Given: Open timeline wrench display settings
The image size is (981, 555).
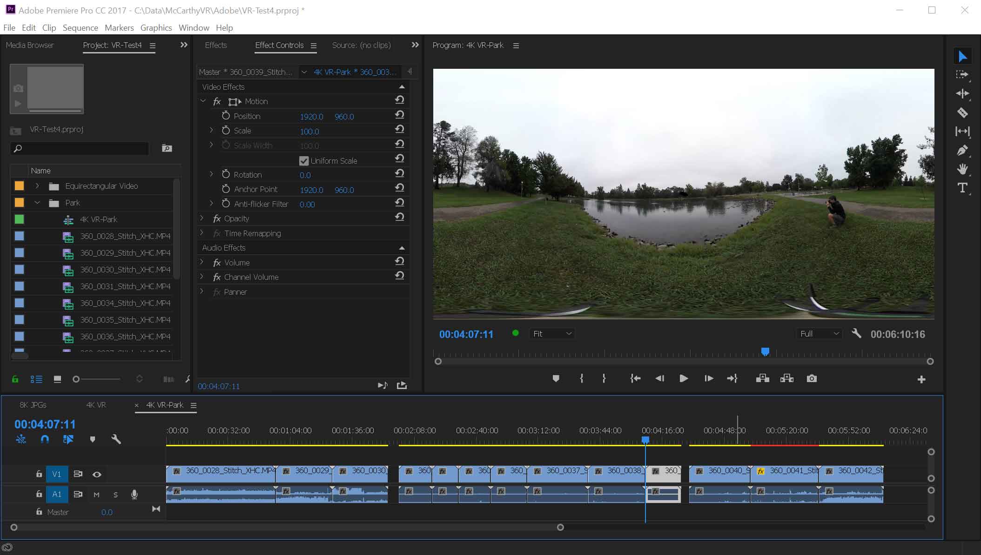Looking at the screenshot, I should click(x=116, y=439).
